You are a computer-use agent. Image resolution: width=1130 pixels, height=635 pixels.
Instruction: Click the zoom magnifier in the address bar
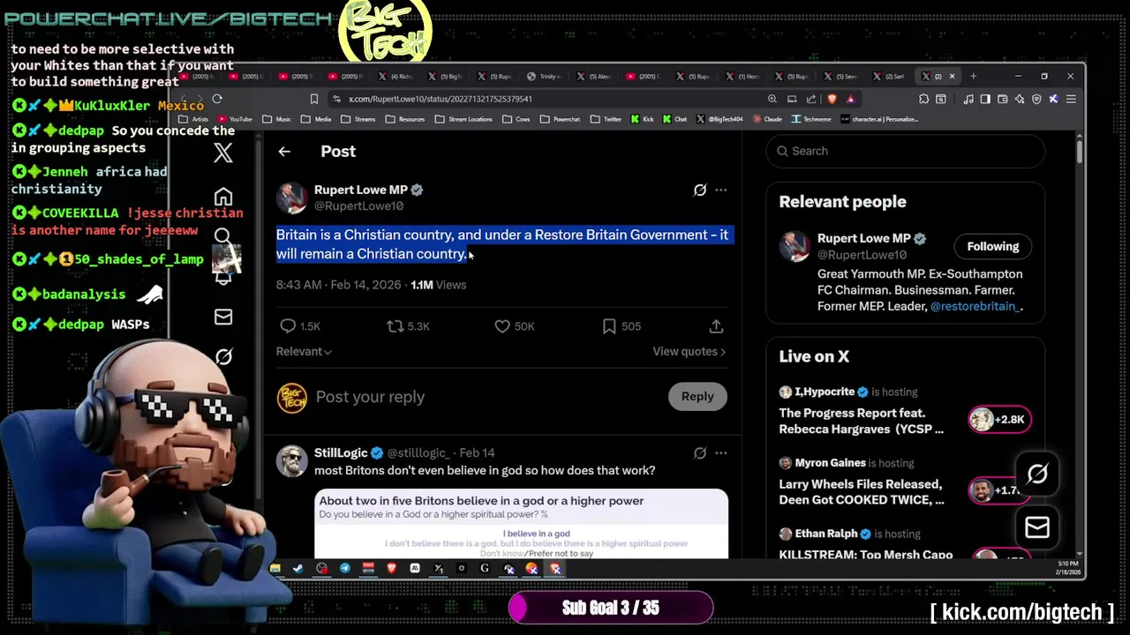click(772, 99)
